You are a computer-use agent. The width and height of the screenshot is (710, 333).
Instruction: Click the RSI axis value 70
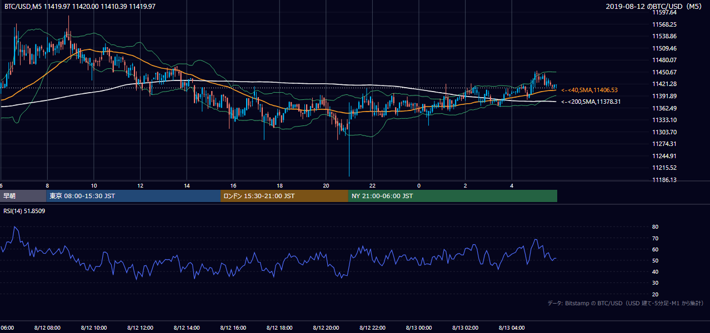656,238
